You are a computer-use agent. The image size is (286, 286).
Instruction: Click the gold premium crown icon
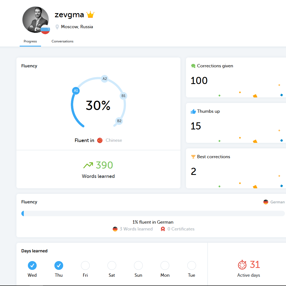(90, 15)
